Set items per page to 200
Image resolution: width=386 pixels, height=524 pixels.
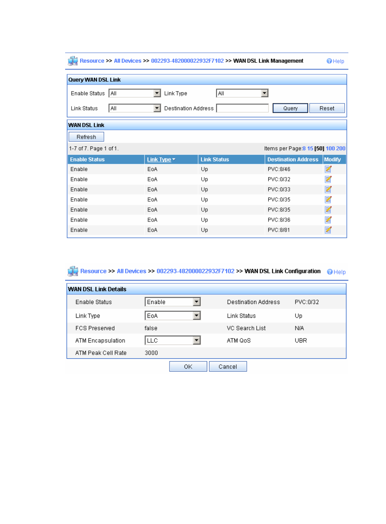pyautogui.click(x=341, y=148)
